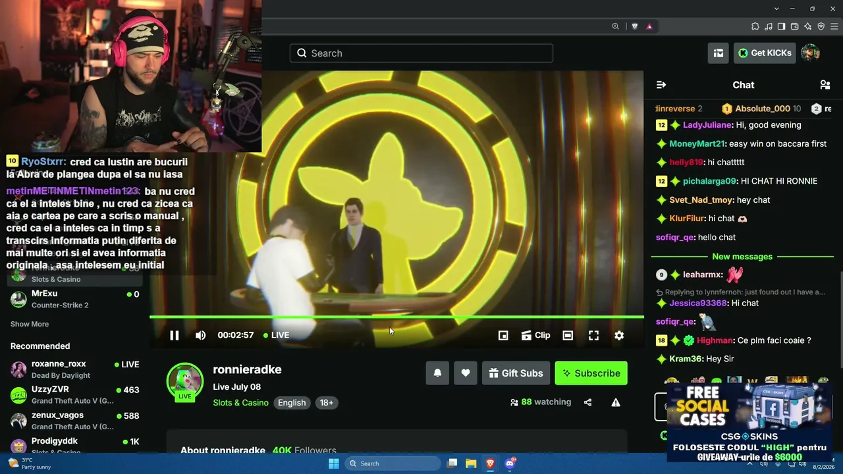The width and height of the screenshot is (843, 474).
Task: Open ronnieradke's channel avatar
Action: [x=185, y=381]
